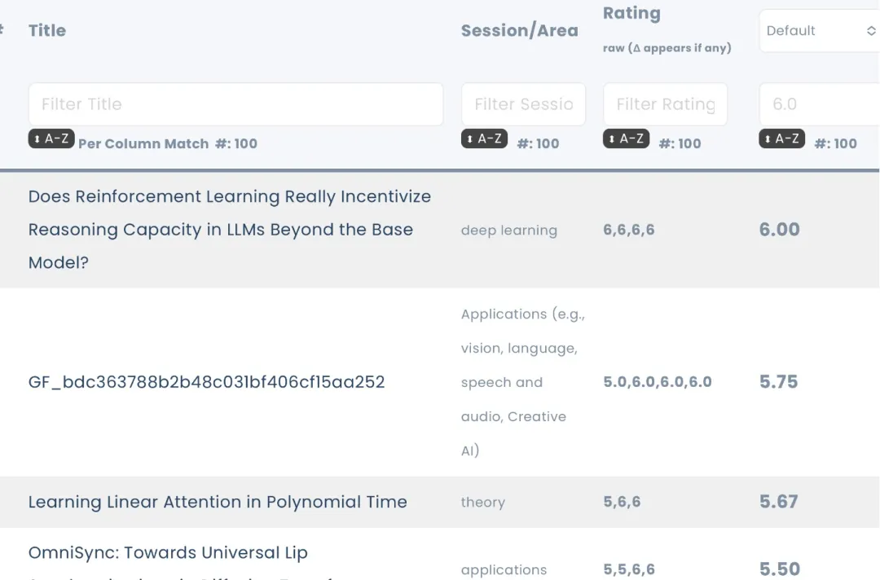The height and width of the screenshot is (580, 880).
Task: Toggle A-Z sort under Session filter
Action: [484, 138]
